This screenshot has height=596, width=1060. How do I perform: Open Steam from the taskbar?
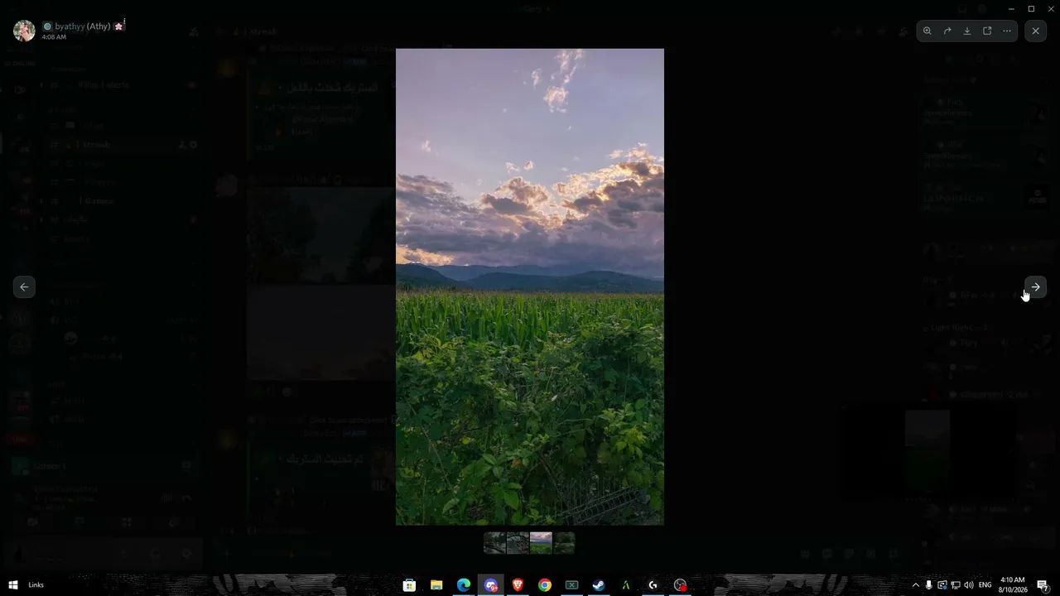coord(599,585)
